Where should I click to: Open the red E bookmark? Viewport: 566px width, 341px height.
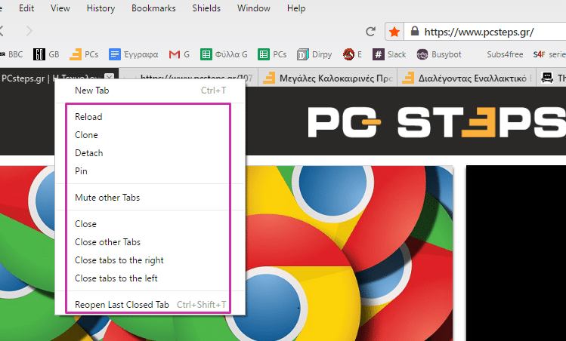(352, 54)
